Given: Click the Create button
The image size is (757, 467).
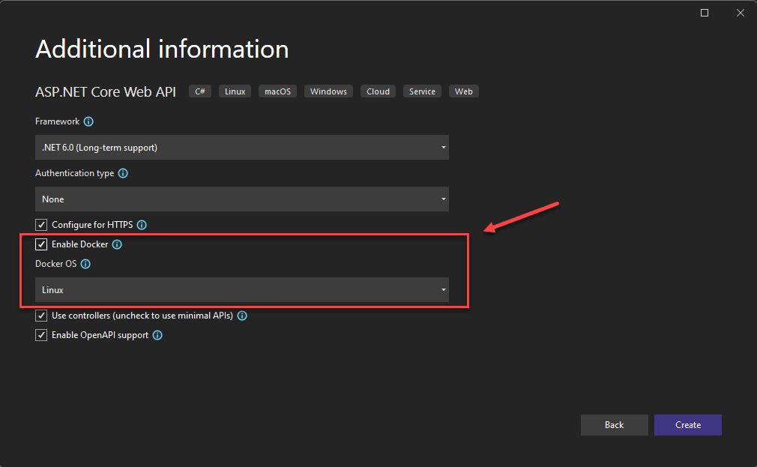Looking at the screenshot, I should point(687,424).
